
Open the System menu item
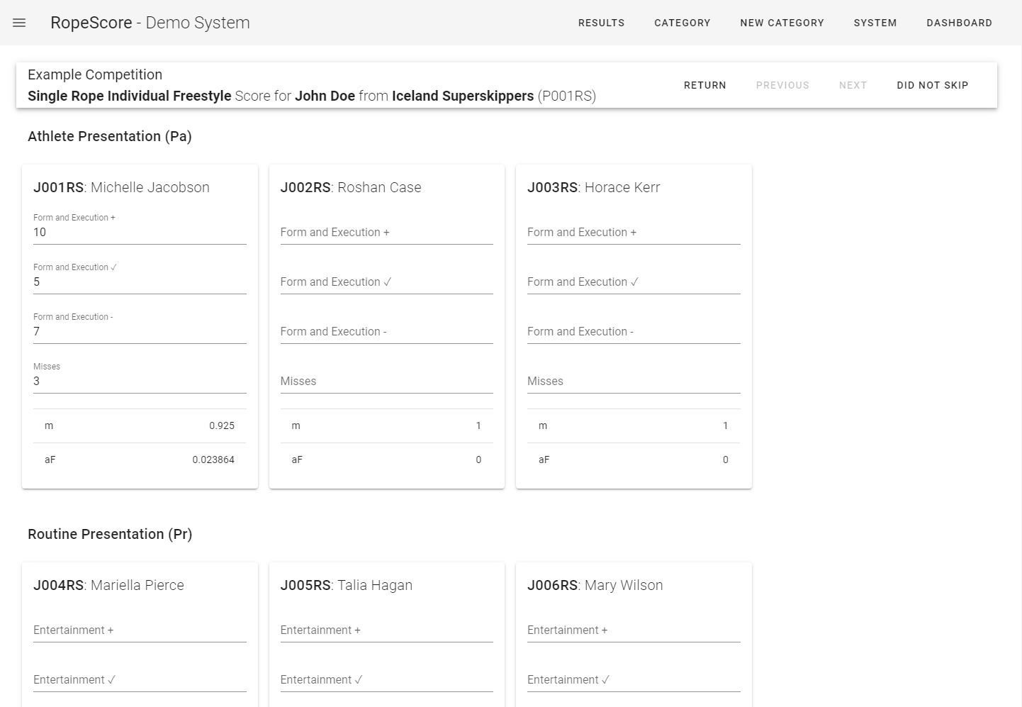pyautogui.click(x=875, y=23)
